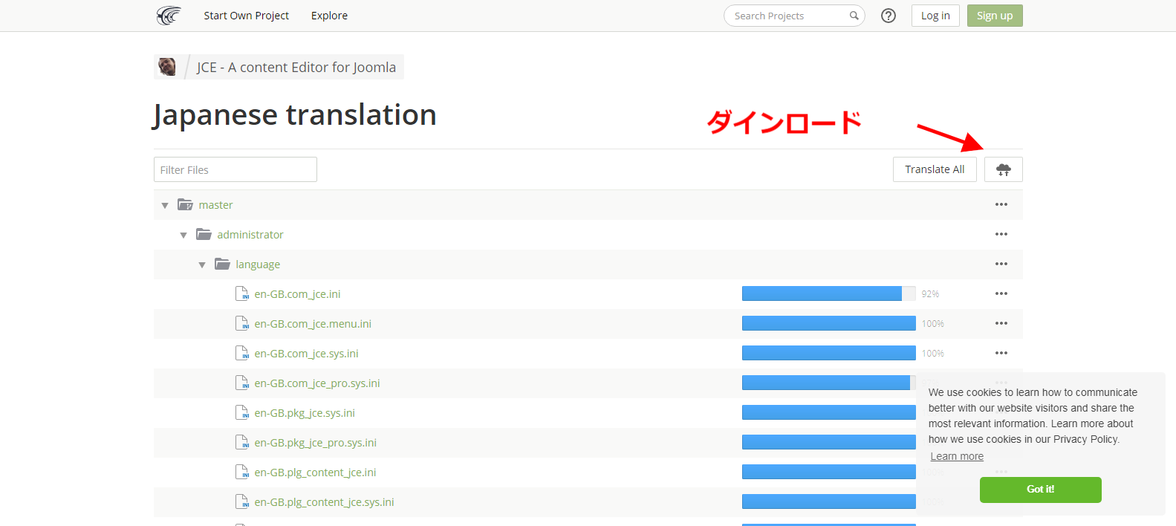
Task: Open more options for administrator folder
Action: [1001, 234]
